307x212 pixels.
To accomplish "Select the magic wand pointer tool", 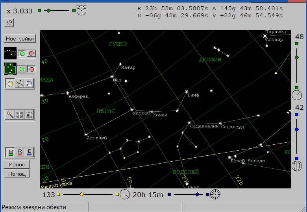I will click(x=10, y=115).
